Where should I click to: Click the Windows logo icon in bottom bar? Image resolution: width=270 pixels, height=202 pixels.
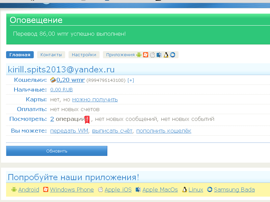(x=46, y=190)
